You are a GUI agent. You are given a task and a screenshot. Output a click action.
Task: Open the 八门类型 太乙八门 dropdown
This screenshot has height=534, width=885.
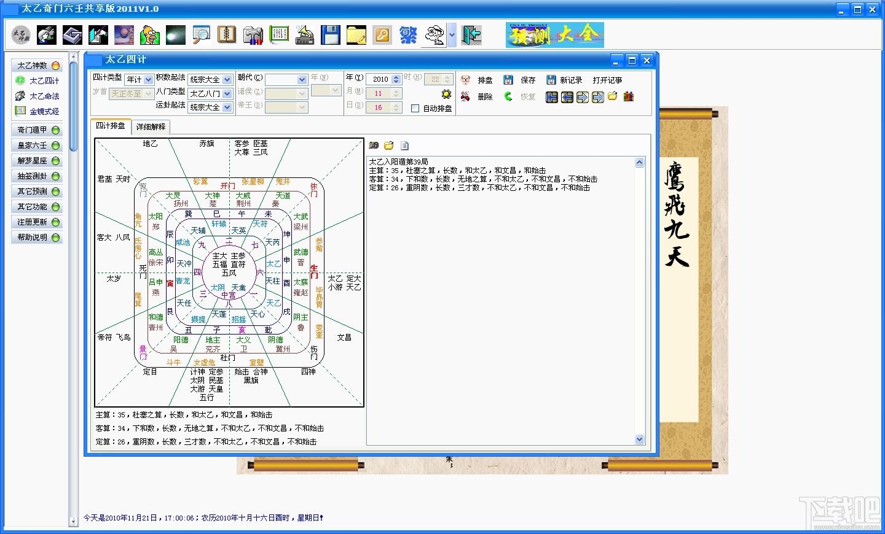coord(227,94)
